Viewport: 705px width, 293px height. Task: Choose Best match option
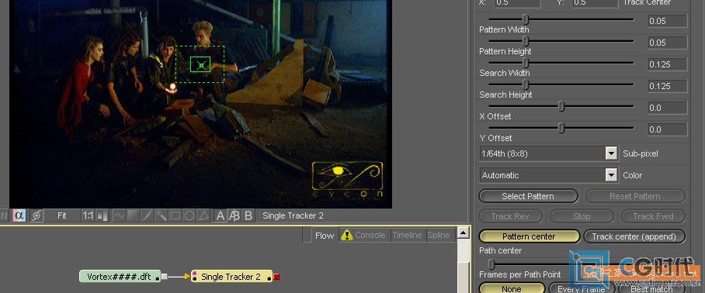tap(652, 289)
